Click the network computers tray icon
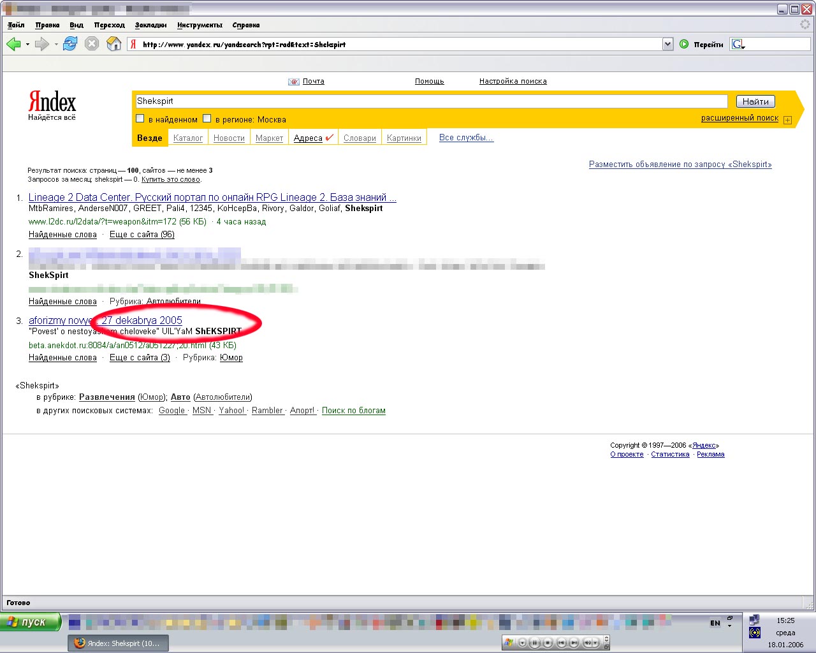The width and height of the screenshot is (816, 653). 755,620
